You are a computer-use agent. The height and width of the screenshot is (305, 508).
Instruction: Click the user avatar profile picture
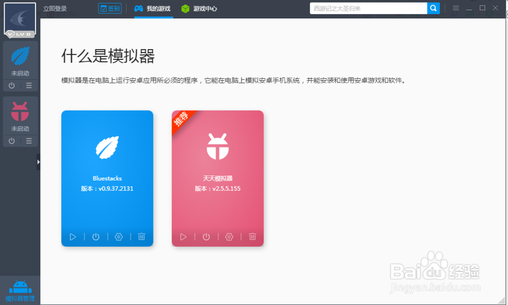(x=20, y=19)
